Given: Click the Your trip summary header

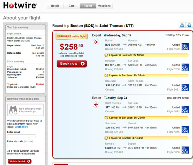Looking at the screenshot, I should click(26, 27).
